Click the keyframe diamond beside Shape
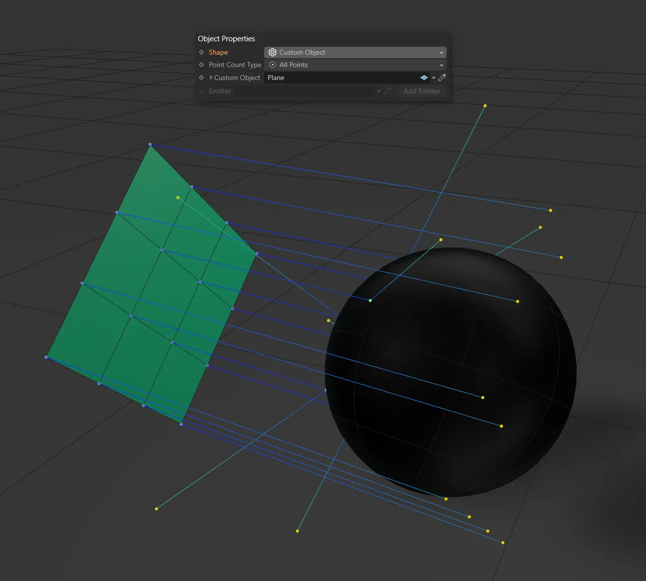 coord(201,52)
